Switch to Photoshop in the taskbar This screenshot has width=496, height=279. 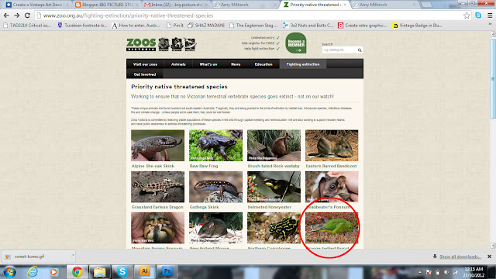(167, 271)
